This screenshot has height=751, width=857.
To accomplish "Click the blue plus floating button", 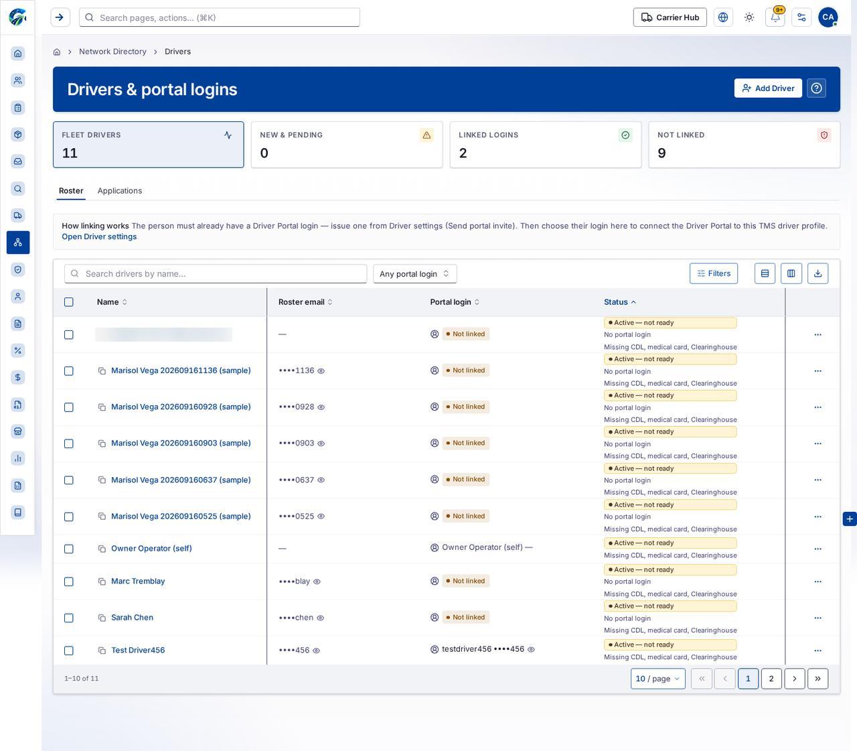I will pos(850,519).
